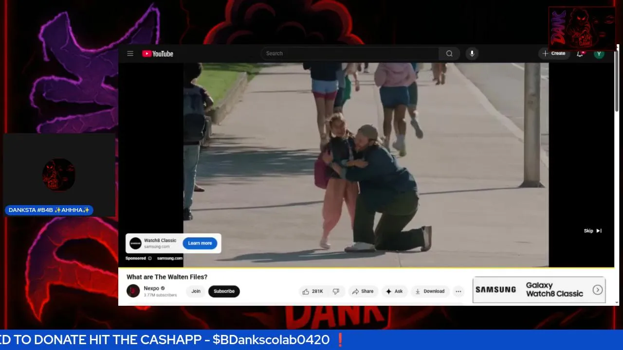The width and height of the screenshot is (623, 350).
Task: Open the Ask AI button
Action: 394,291
